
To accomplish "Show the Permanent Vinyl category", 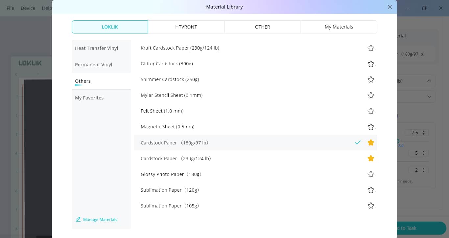I will pos(94,65).
